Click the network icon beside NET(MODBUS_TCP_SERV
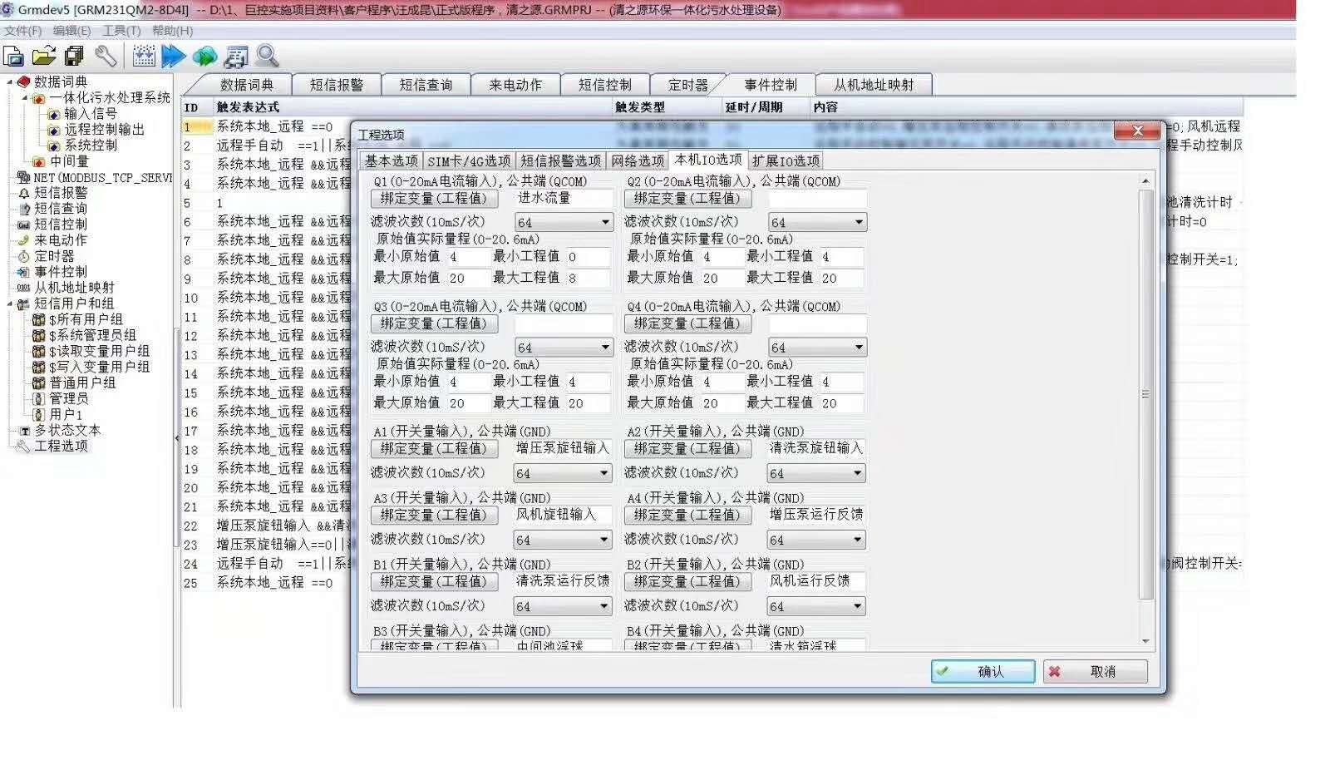This screenshot has width=1330, height=770. point(23,177)
